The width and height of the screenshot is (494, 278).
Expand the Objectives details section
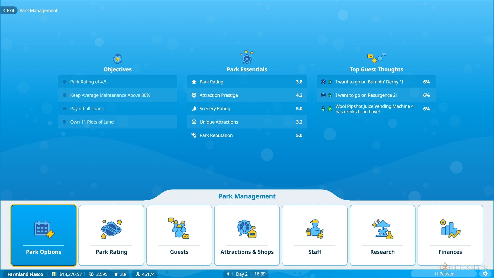(117, 69)
